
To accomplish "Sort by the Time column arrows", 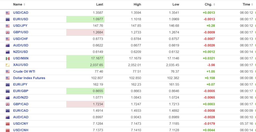I will (x=252, y=4).
